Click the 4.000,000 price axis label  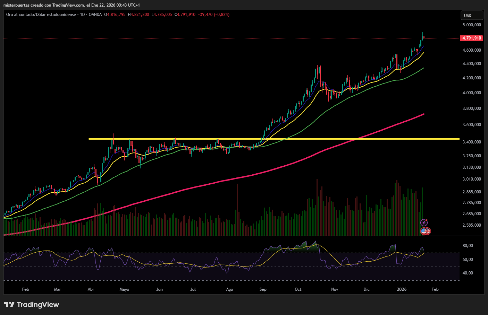coord(472,93)
